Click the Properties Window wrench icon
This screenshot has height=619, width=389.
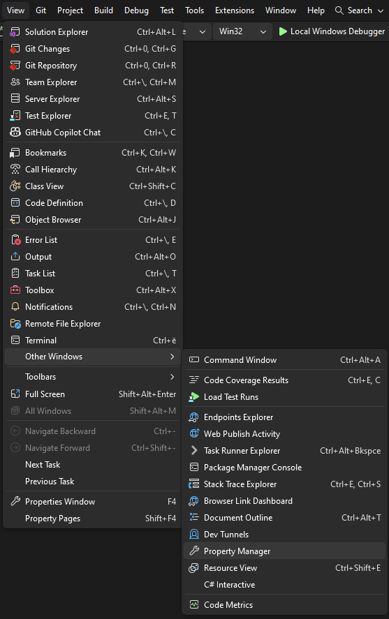[x=15, y=501]
